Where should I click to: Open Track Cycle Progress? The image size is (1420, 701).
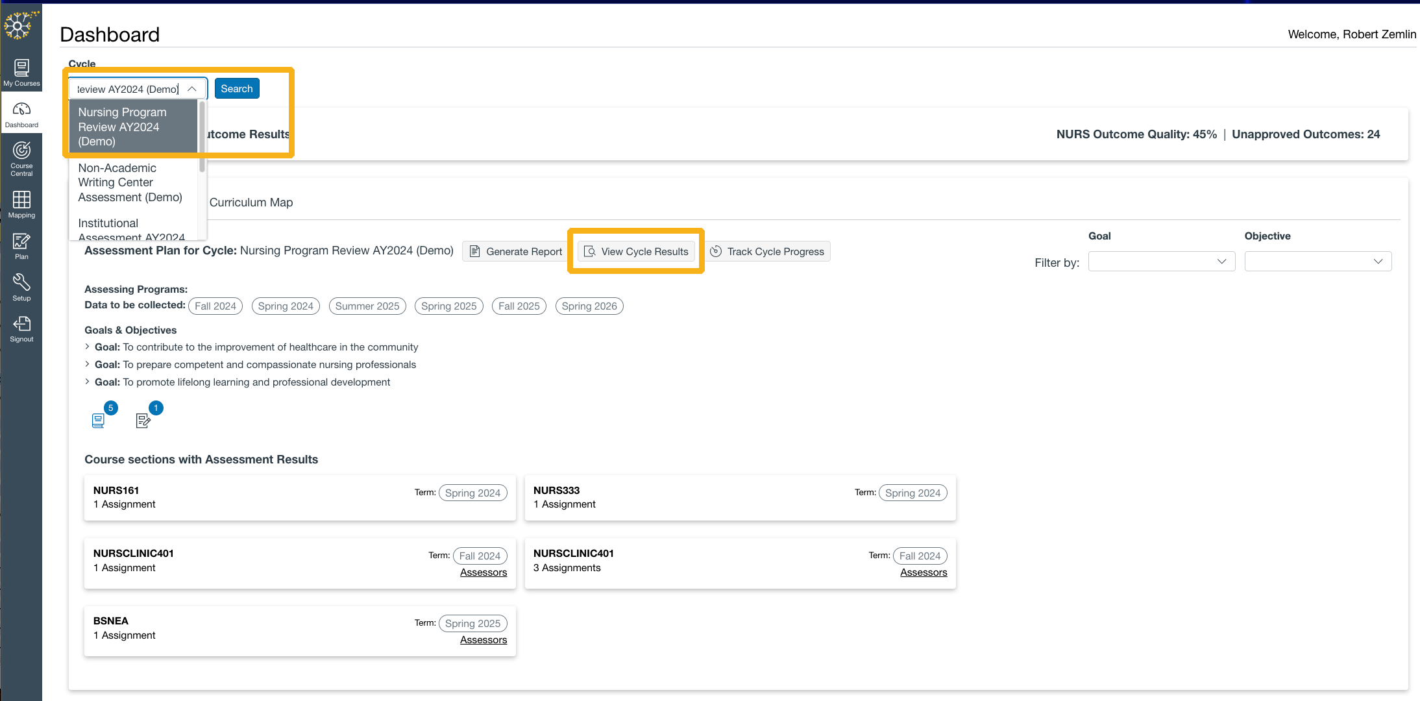tap(767, 251)
